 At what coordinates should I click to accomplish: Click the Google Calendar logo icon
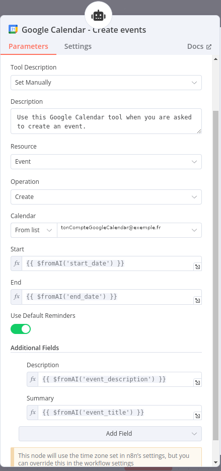pos(13,29)
